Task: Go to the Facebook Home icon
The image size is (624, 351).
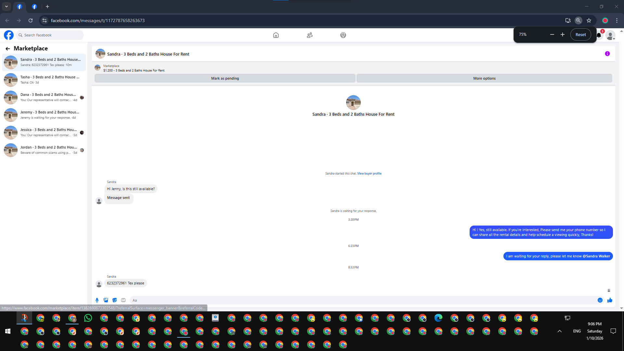Action: point(276,35)
